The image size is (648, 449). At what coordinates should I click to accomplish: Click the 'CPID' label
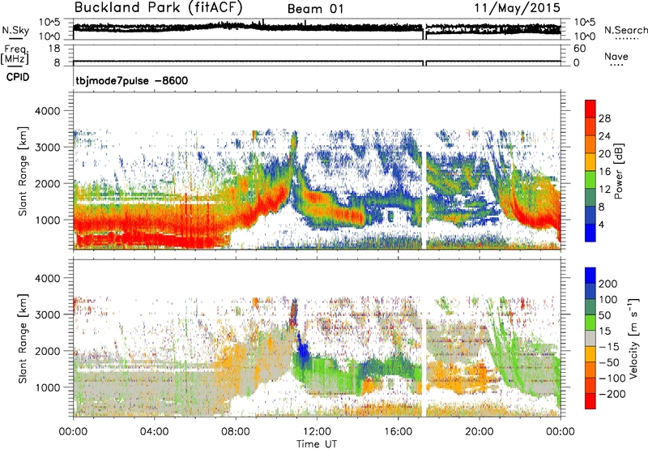coord(18,77)
